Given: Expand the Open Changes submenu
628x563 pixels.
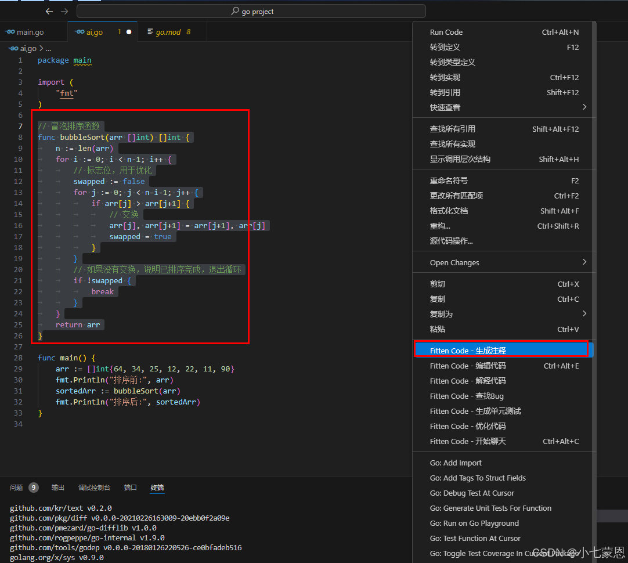Looking at the screenshot, I should [x=584, y=262].
